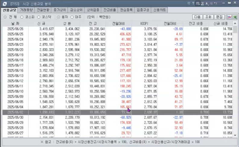The height and width of the screenshot is (147, 239).
Task: Open the chart view icon
Action: [229, 17]
